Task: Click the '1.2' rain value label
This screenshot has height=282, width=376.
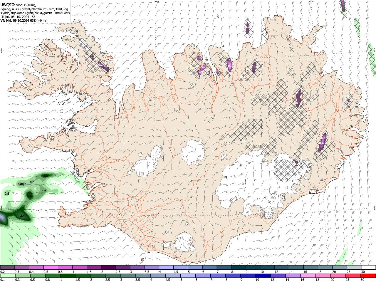Action: [45, 176]
